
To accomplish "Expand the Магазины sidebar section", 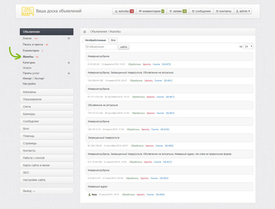I will coord(46,92).
